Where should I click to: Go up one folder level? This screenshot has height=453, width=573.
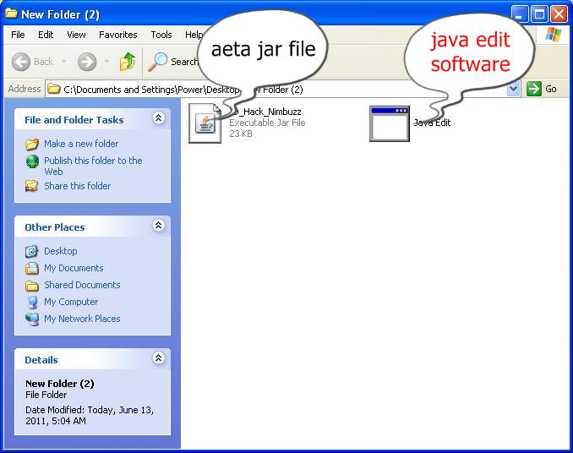[x=128, y=62]
